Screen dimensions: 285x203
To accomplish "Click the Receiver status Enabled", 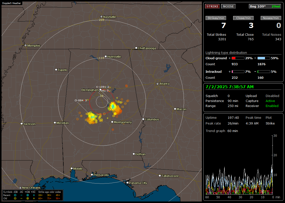I will [272, 106].
